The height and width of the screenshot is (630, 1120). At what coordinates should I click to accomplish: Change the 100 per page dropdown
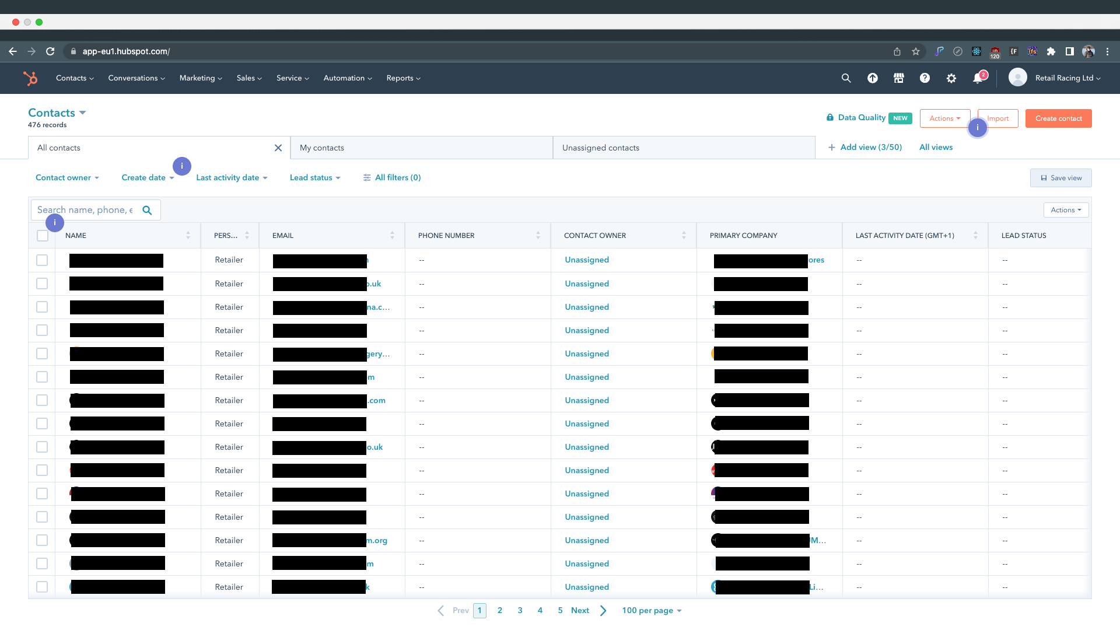pyautogui.click(x=652, y=611)
